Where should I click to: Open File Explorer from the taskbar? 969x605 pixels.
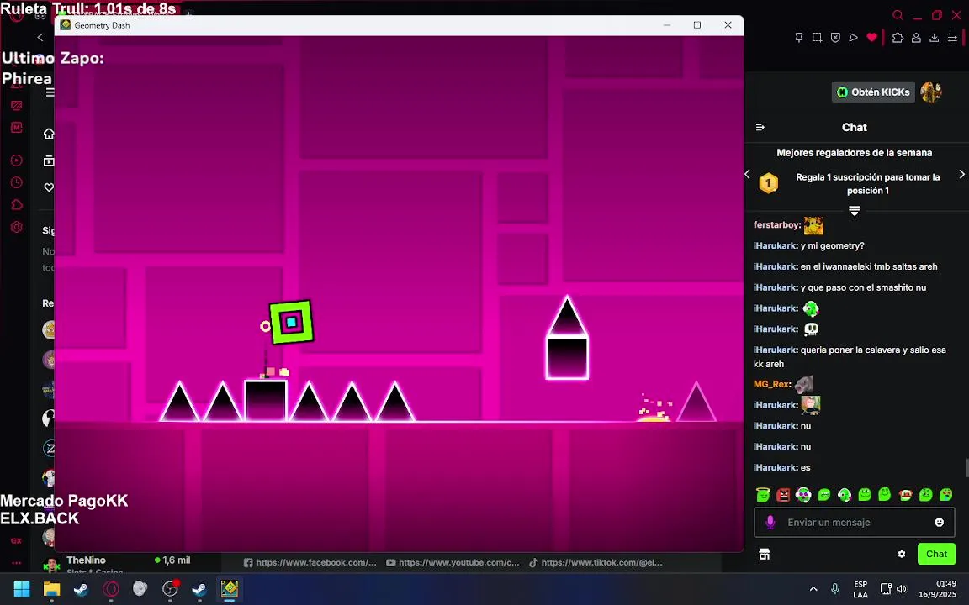click(51, 589)
